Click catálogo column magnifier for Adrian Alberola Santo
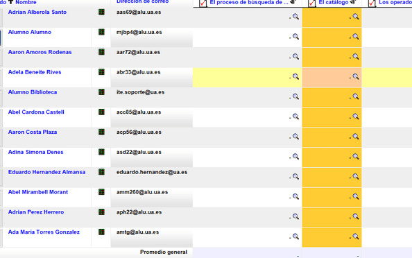The image size is (412, 258). click(x=356, y=17)
